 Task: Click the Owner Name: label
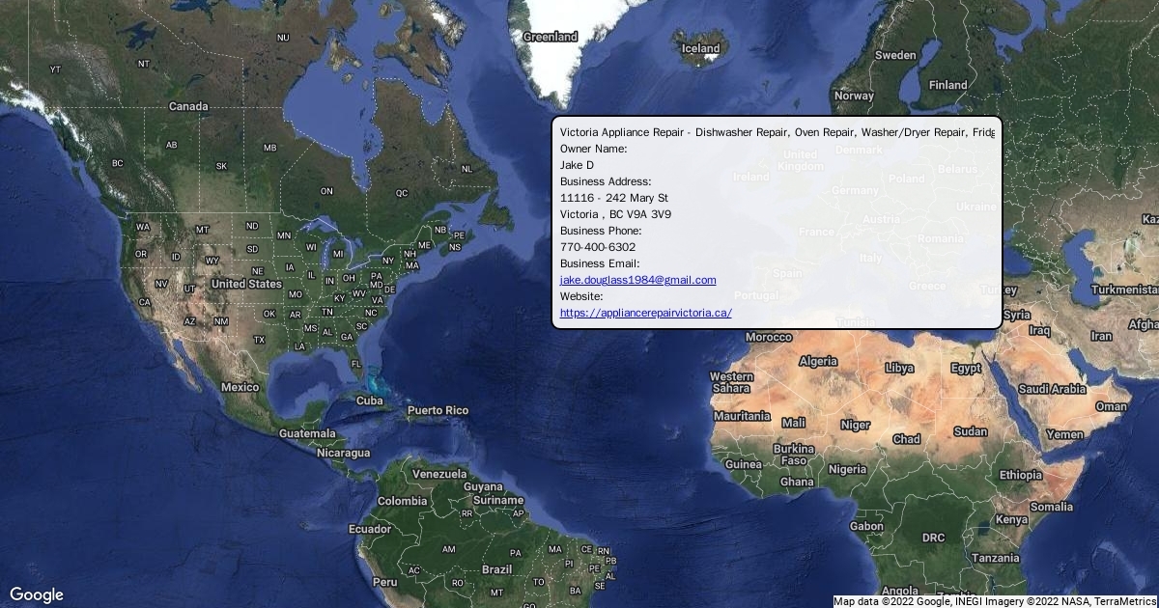point(594,149)
